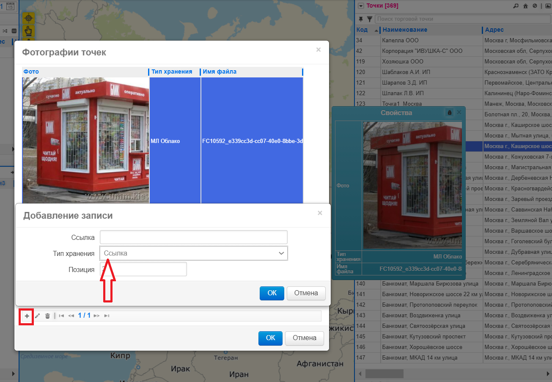Select row Банкомат, Кутузовский проспект

[x=453, y=336]
